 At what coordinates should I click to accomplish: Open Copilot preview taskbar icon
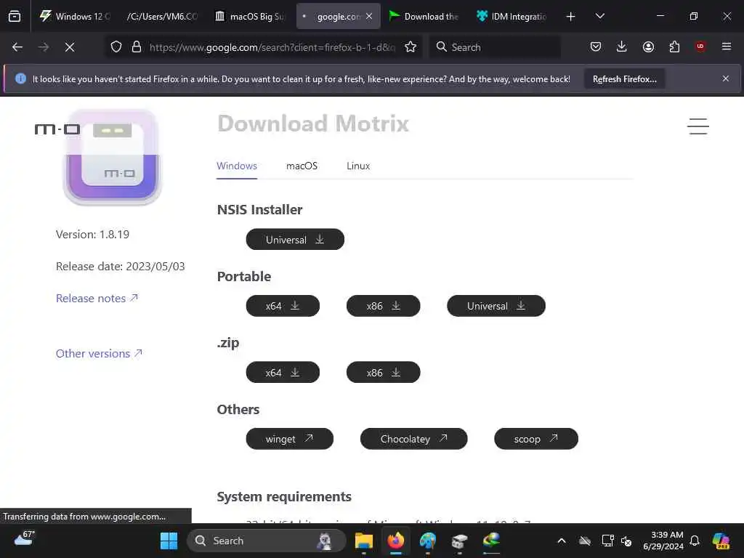(721, 541)
